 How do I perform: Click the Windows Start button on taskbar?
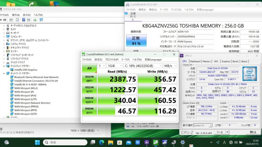(x=37, y=142)
